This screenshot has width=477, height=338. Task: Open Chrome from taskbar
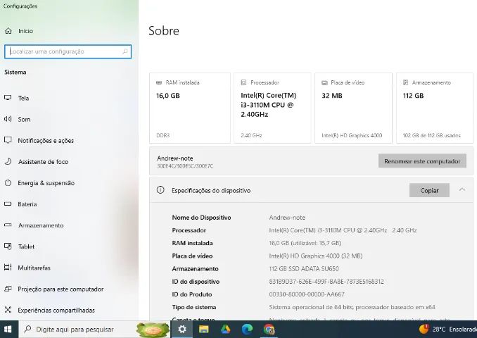point(269,329)
